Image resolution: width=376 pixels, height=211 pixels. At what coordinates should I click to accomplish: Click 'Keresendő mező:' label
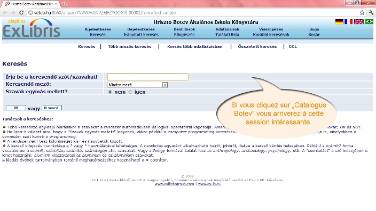(x=28, y=84)
